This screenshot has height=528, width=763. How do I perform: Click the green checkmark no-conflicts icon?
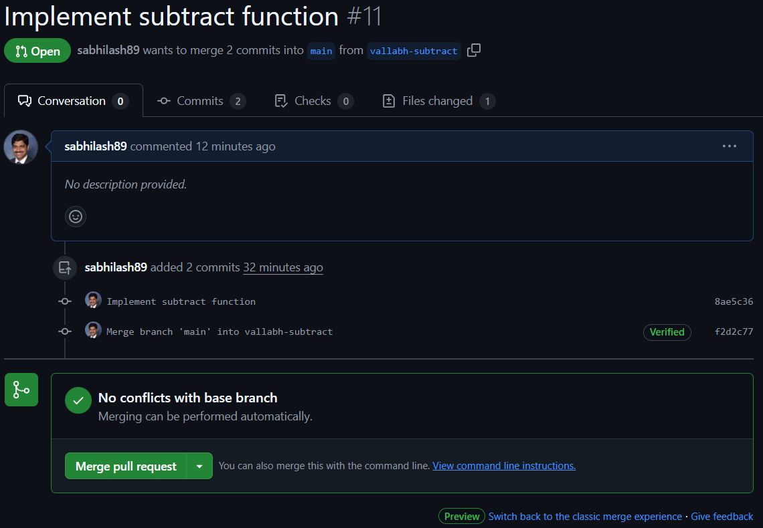tap(78, 400)
